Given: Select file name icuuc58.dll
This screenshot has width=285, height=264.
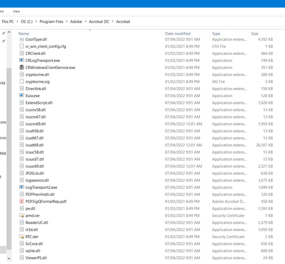Looking at the screenshot, I should click(34, 152).
